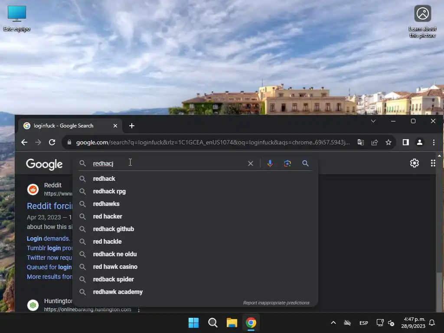Open the Google apps grid
444x333 pixels.
point(433,163)
